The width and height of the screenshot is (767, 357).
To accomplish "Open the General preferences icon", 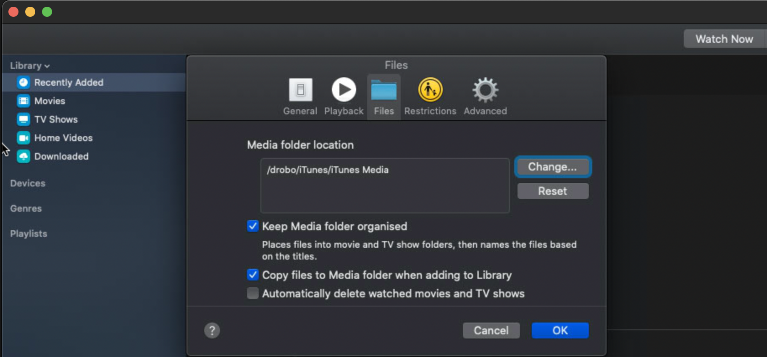I will [300, 90].
